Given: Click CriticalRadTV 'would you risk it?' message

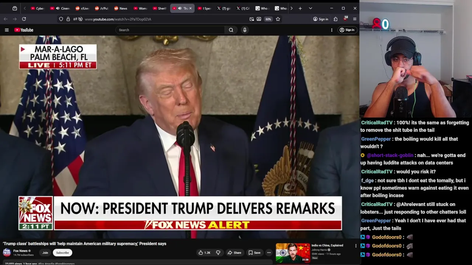Looking at the screenshot, I should (398, 172).
